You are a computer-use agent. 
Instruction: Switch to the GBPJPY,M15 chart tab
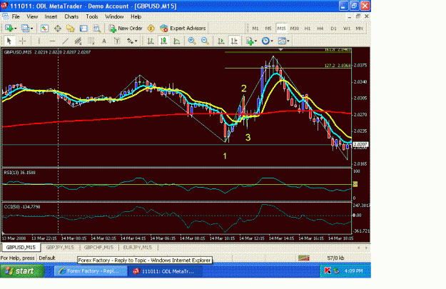click(x=60, y=248)
